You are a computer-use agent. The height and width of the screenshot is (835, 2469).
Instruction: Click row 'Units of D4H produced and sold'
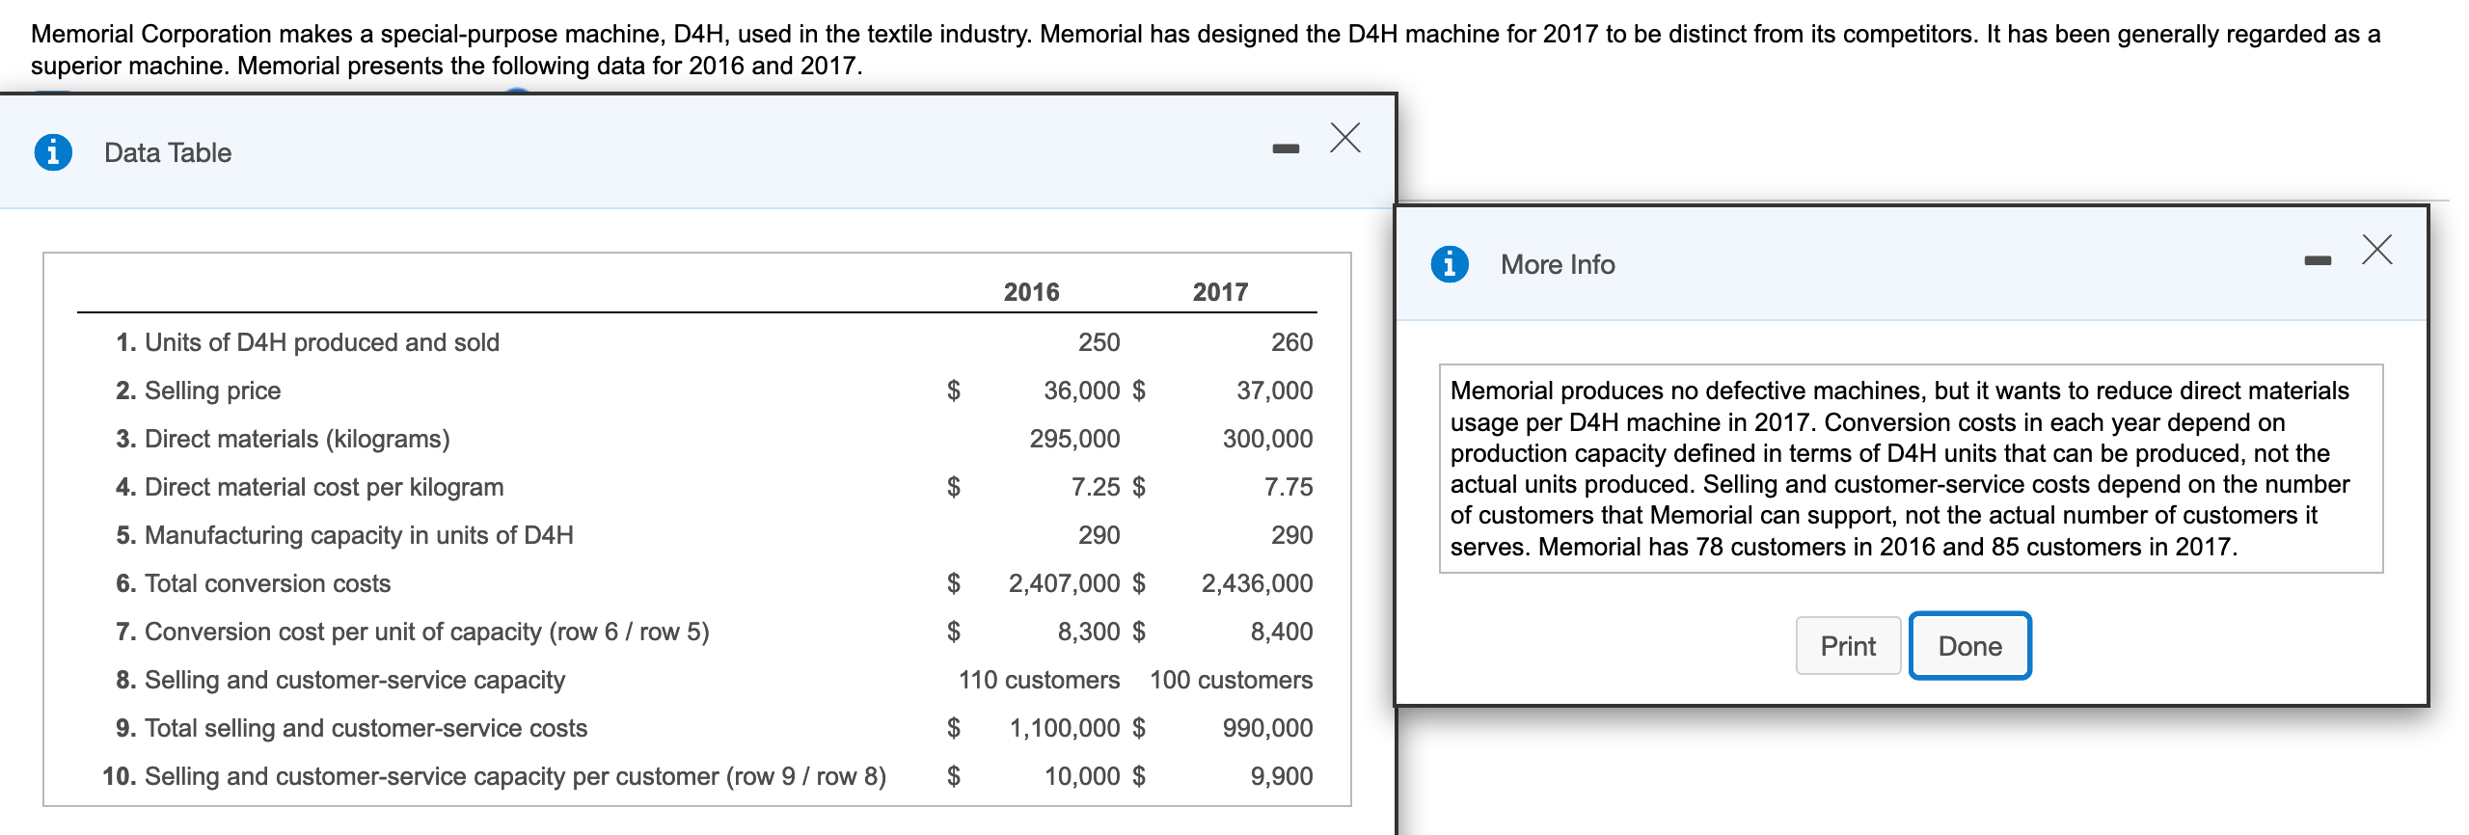point(696,342)
